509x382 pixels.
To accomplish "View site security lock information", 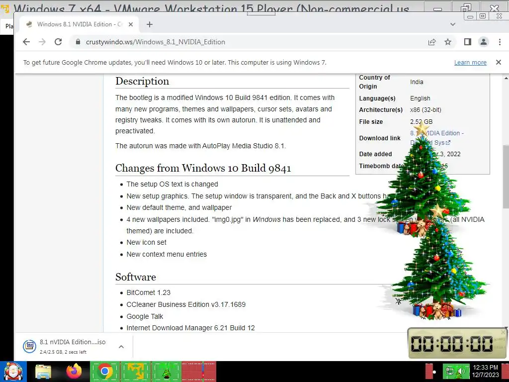I will pyautogui.click(x=78, y=42).
